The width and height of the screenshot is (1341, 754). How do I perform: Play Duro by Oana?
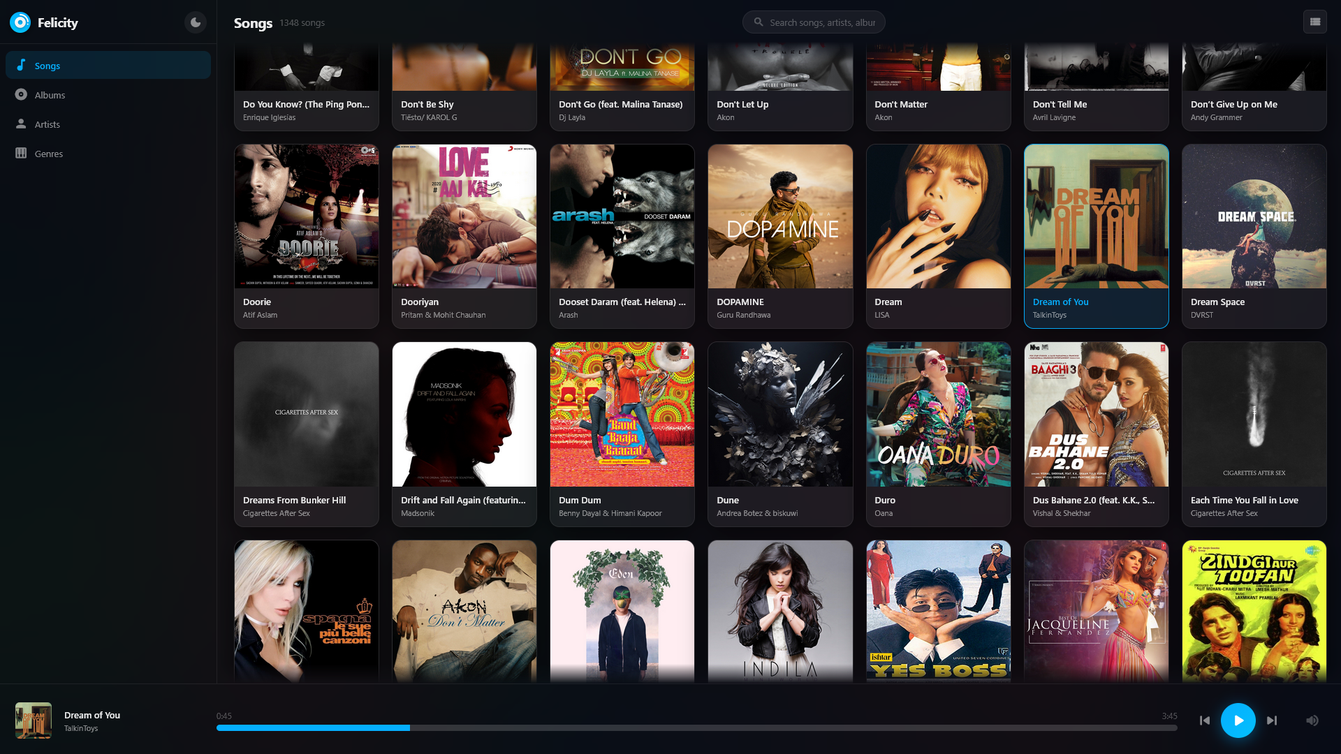tap(939, 434)
